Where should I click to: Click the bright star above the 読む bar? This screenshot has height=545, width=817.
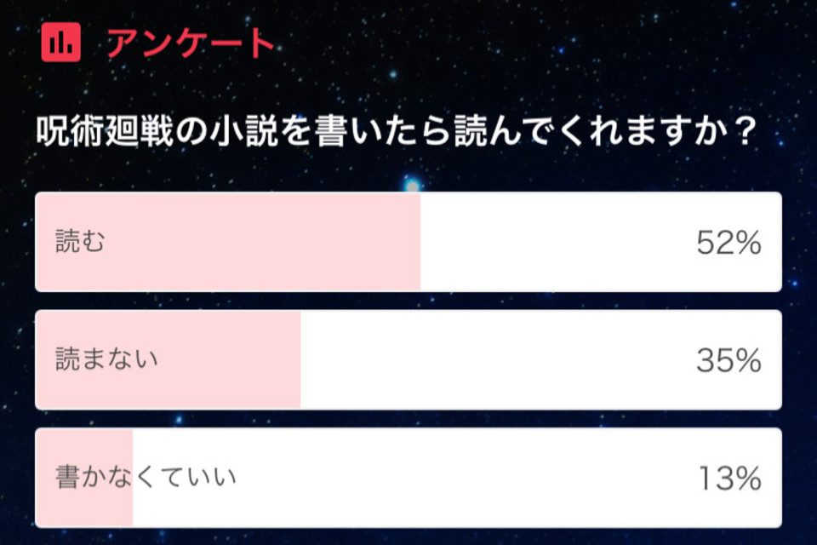[412, 185]
